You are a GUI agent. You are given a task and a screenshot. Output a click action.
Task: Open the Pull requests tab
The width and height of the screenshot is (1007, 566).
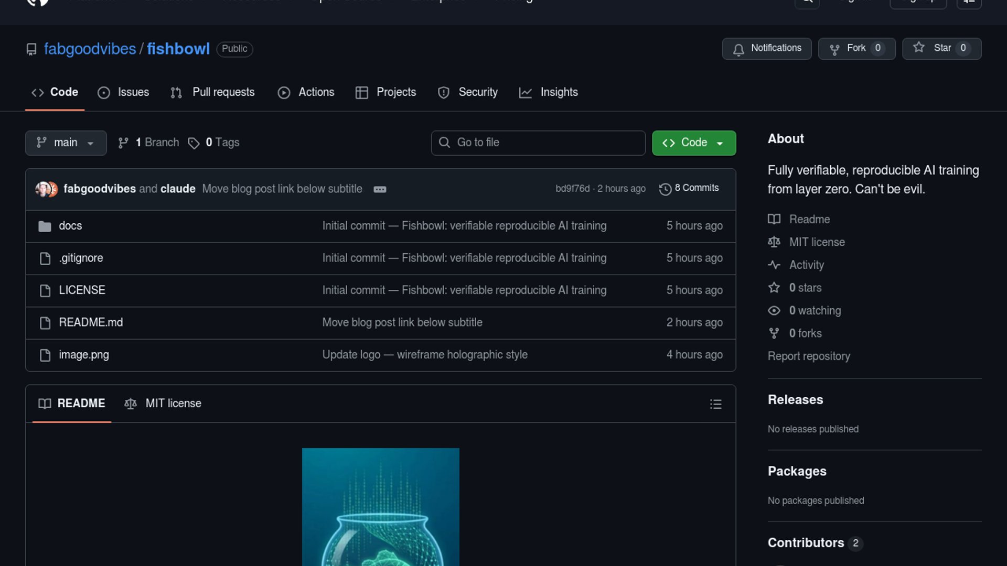click(212, 92)
